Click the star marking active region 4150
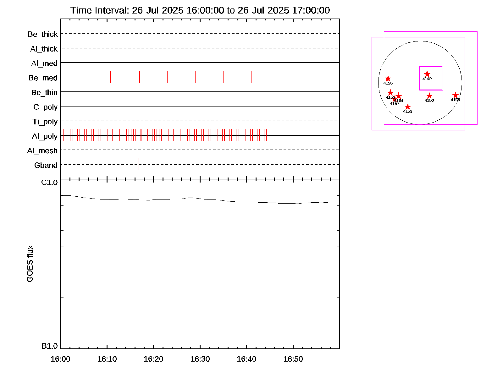Screen dimensions: 503x377 coord(429,96)
